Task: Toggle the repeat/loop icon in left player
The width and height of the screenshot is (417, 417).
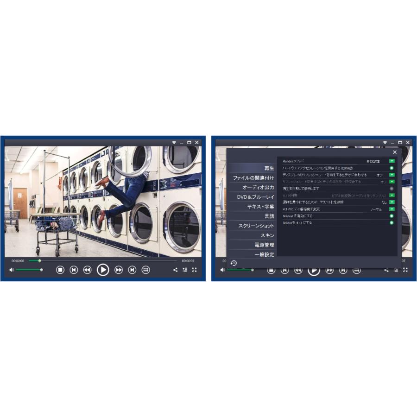Action: tap(145, 270)
